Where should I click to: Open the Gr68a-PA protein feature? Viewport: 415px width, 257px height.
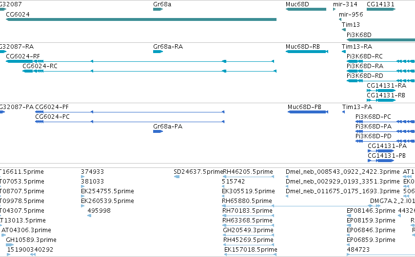[158, 131]
